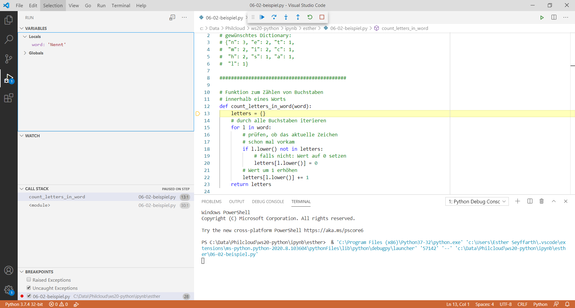Open the Explorer view in activity bar
The width and height of the screenshot is (575, 308).
click(x=9, y=20)
